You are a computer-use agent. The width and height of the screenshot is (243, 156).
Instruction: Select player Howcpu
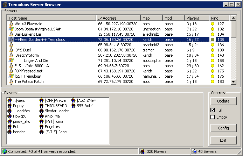point(20,116)
